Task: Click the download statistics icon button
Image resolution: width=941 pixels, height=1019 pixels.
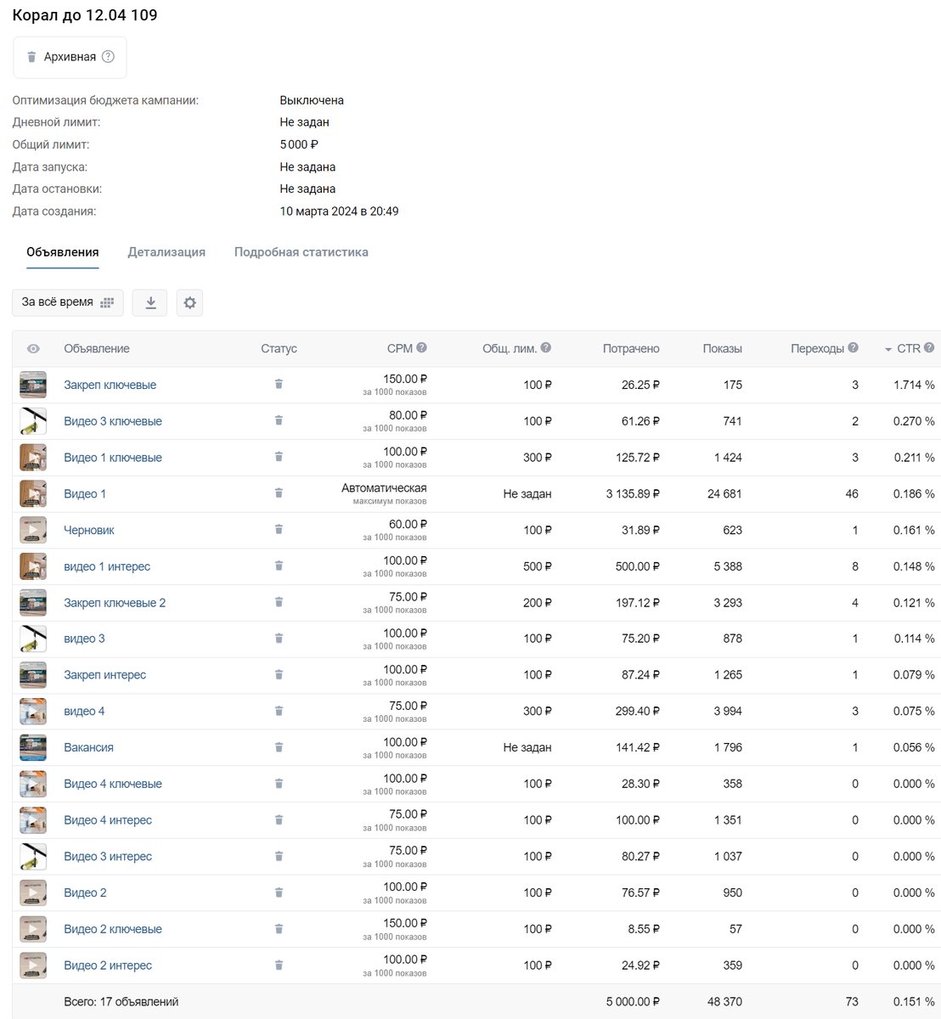Action: [150, 302]
